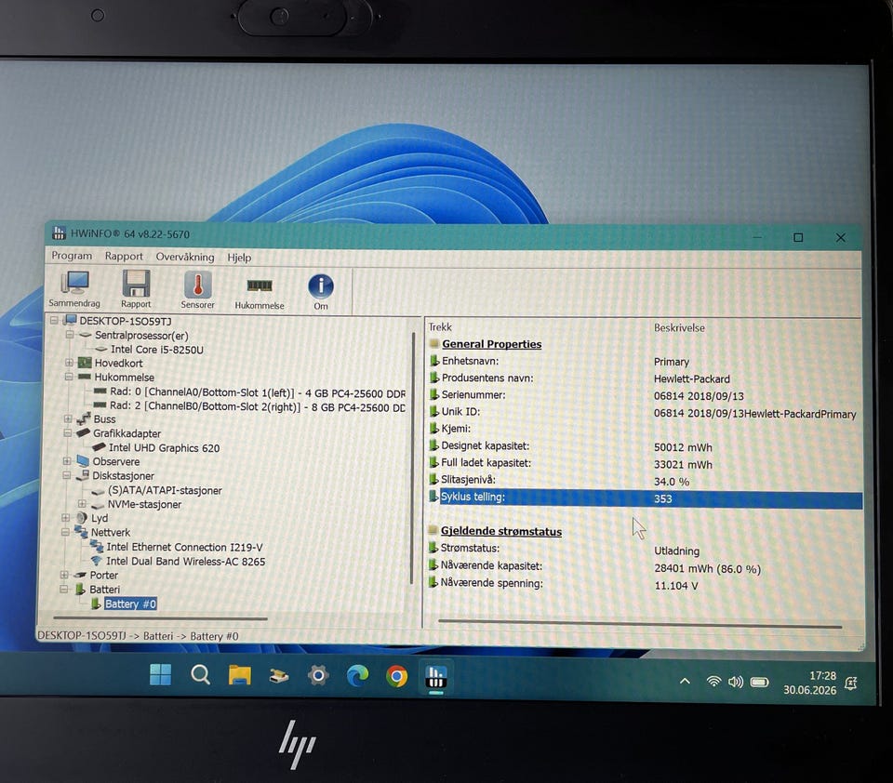Open File Explorer from taskbar
This screenshot has height=783, width=893.
240,675
